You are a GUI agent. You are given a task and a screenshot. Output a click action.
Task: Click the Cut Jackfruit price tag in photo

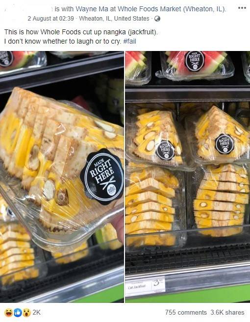click(x=145, y=287)
